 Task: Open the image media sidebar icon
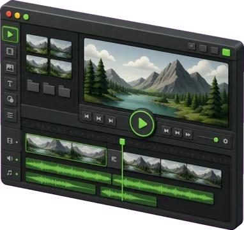point(10,68)
